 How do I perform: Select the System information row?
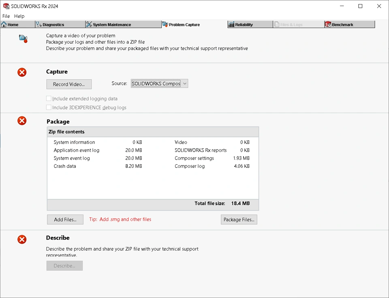[98, 142]
